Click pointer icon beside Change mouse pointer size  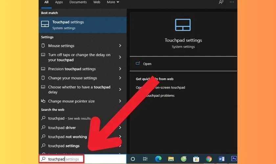[43, 101]
